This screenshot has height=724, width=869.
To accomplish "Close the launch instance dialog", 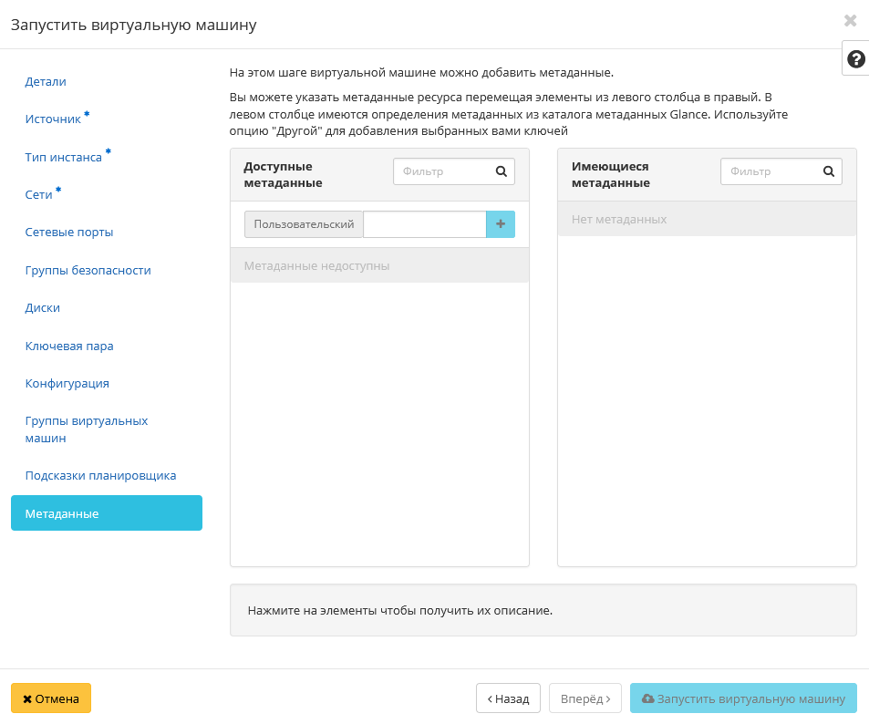I will (x=850, y=20).
